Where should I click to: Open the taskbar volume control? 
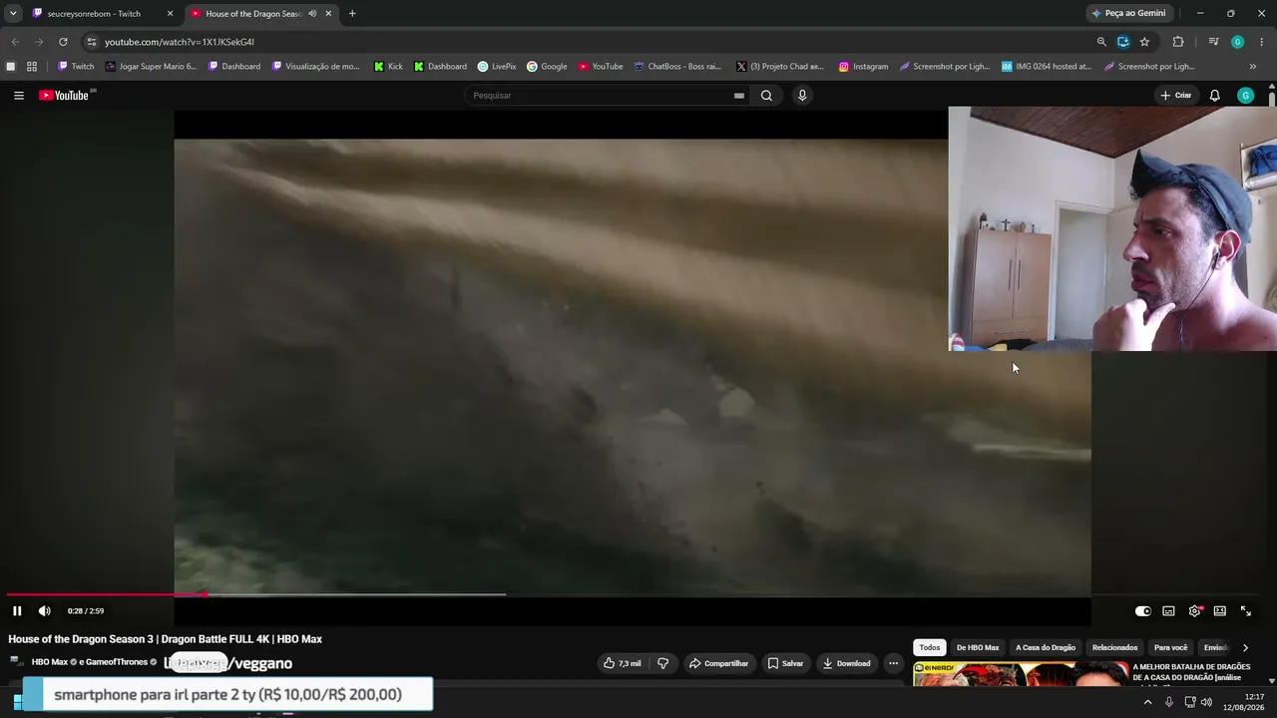click(x=1206, y=702)
